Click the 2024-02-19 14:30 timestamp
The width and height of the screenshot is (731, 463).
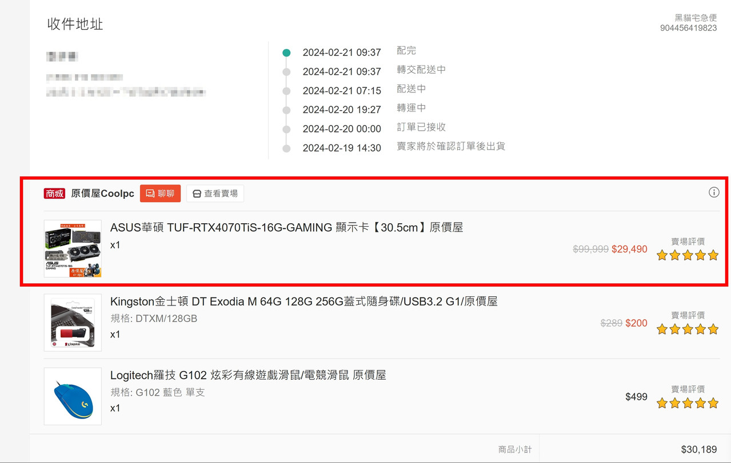(342, 148)
